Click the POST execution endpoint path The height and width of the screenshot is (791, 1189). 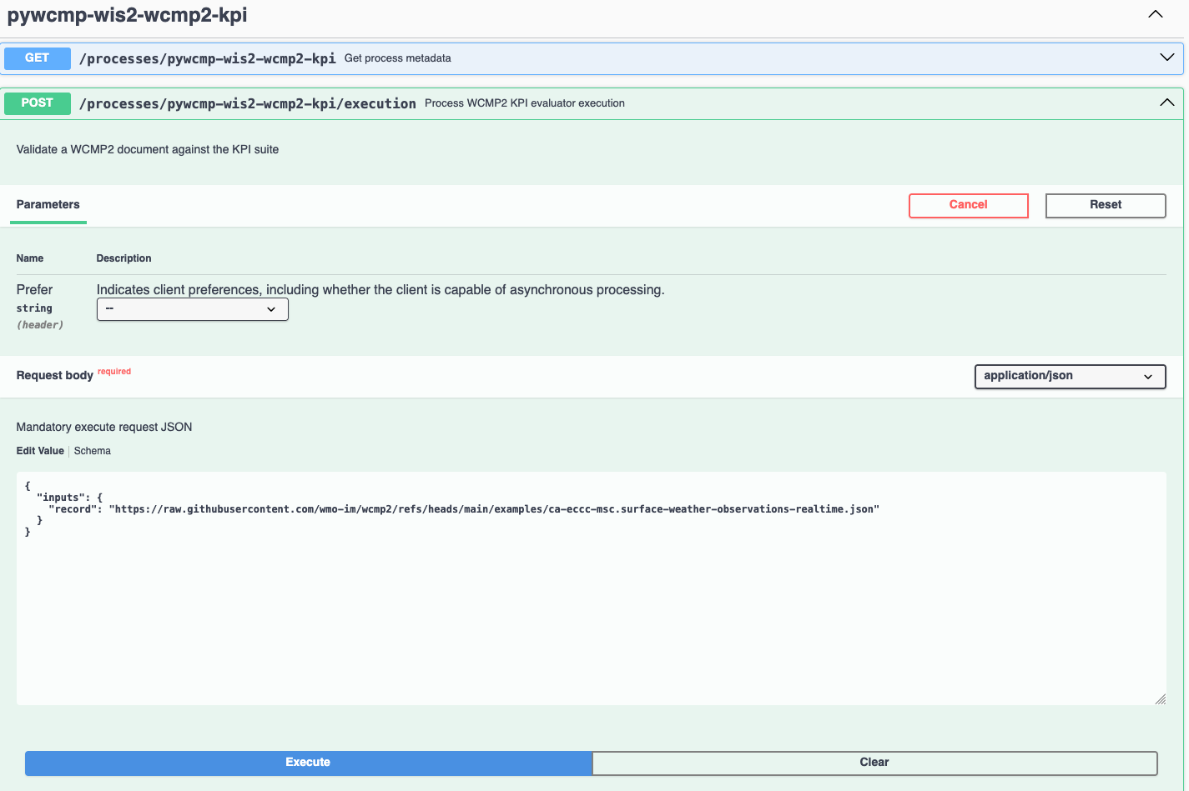[x=248, y=103]
